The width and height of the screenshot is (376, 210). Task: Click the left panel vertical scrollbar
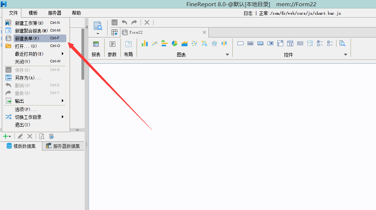[x=83, y=54]
